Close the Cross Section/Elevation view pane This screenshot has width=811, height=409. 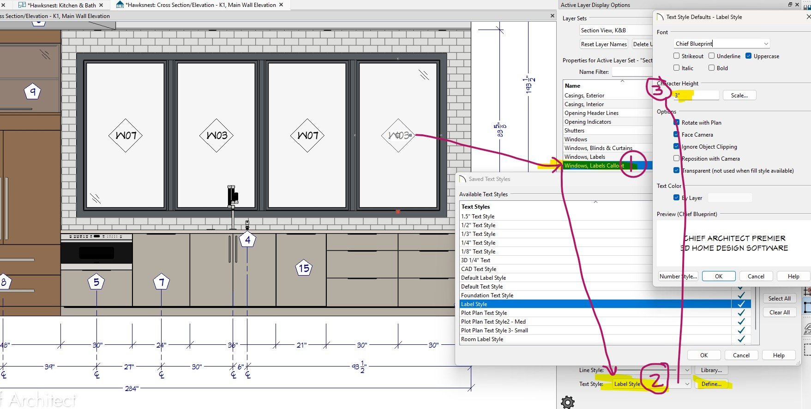click(552, 16)
